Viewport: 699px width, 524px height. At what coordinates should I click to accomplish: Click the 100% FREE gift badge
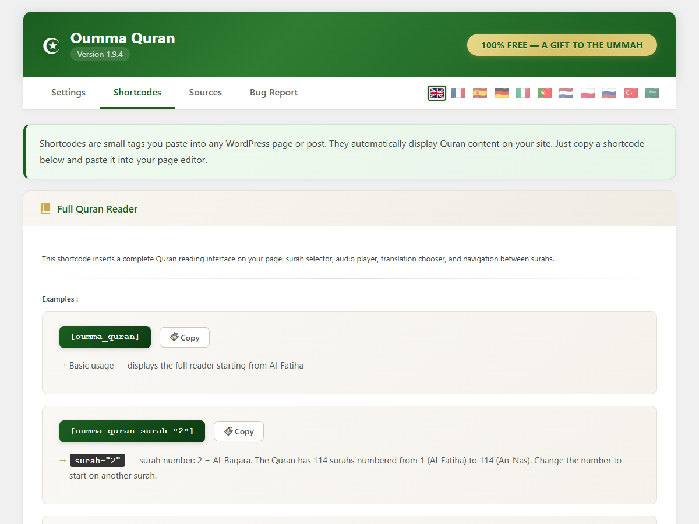562,45
